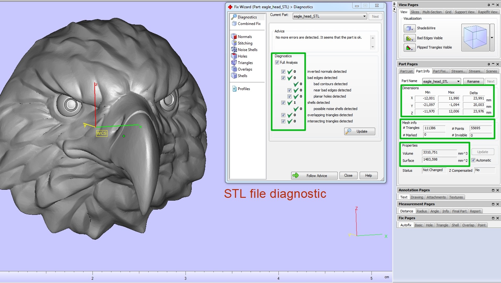
Task: Uncheck the Full Analysis checkbox
Action: (x=277, y=62)
